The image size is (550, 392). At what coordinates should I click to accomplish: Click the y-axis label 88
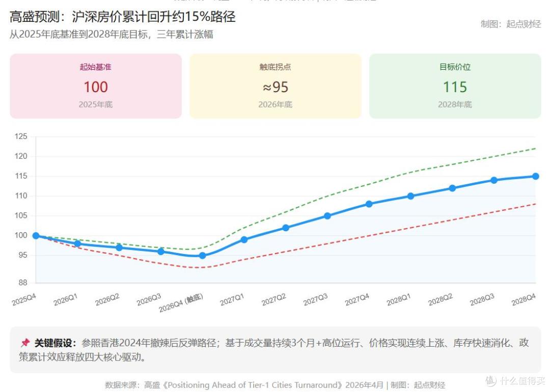click(x=23, y=283)
